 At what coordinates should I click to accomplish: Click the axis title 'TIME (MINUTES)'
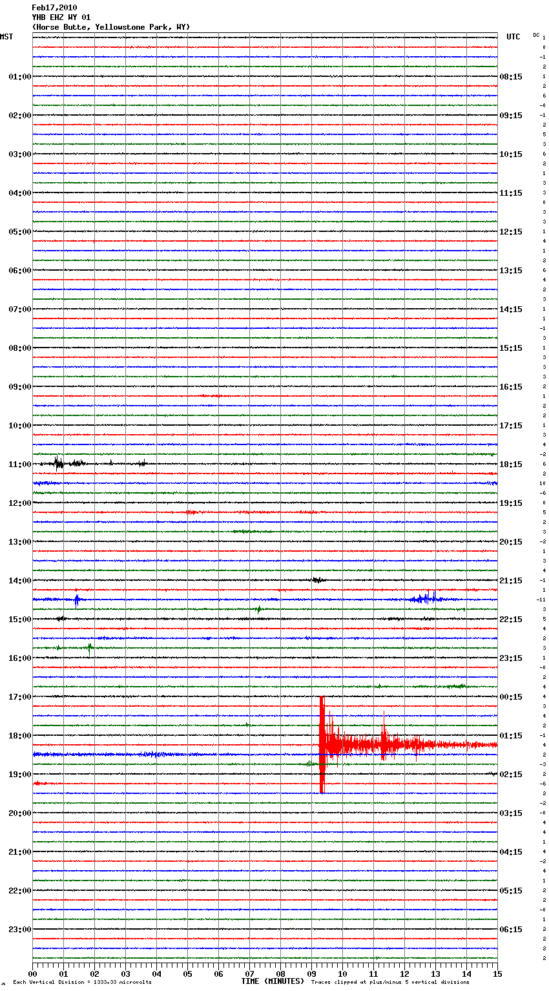[x=273, y=981]
